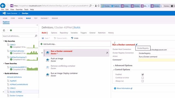Open the Tools menu

tap(26, 10)
